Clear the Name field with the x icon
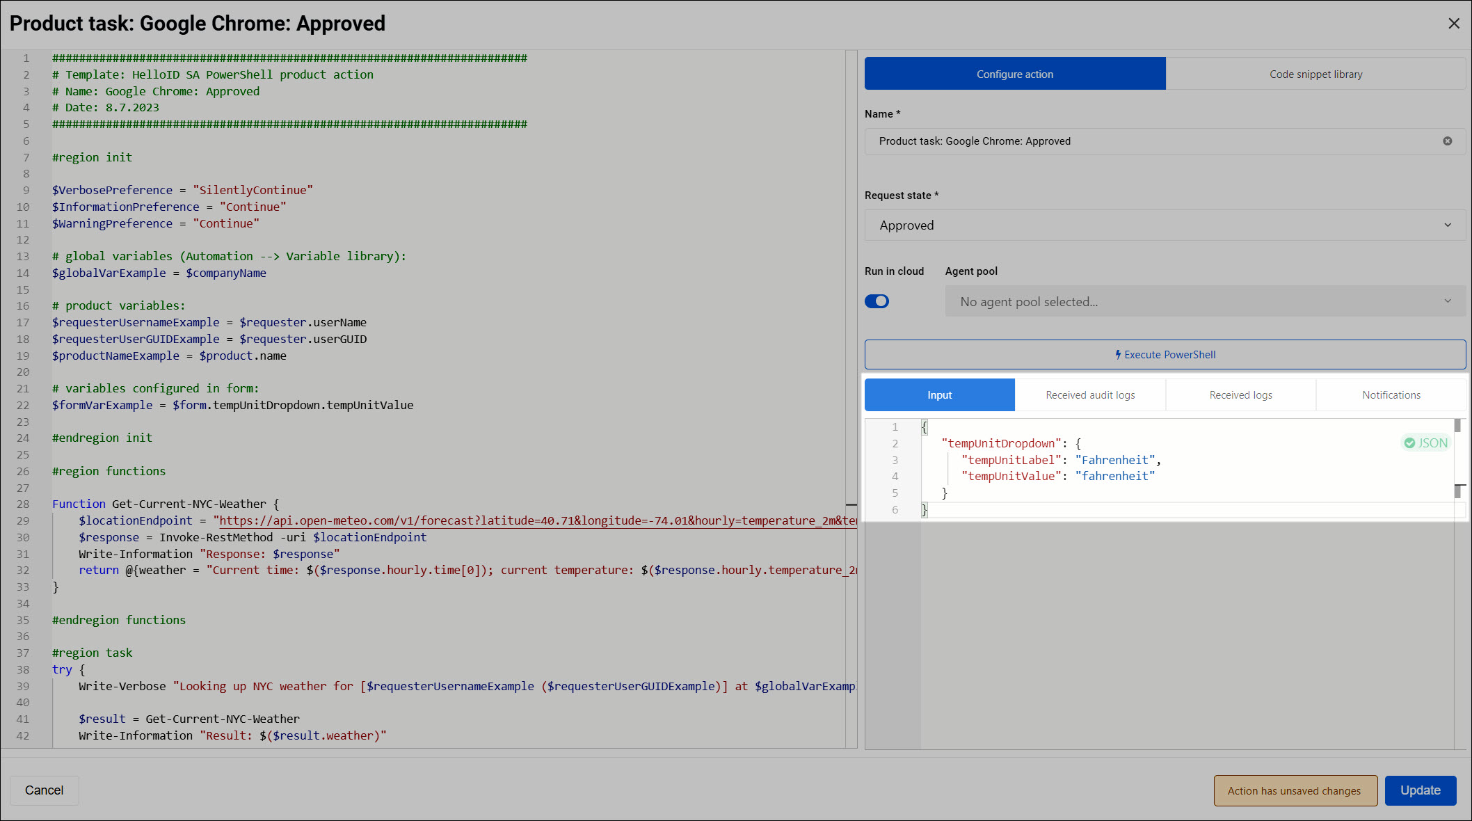 click(1447, 141)
